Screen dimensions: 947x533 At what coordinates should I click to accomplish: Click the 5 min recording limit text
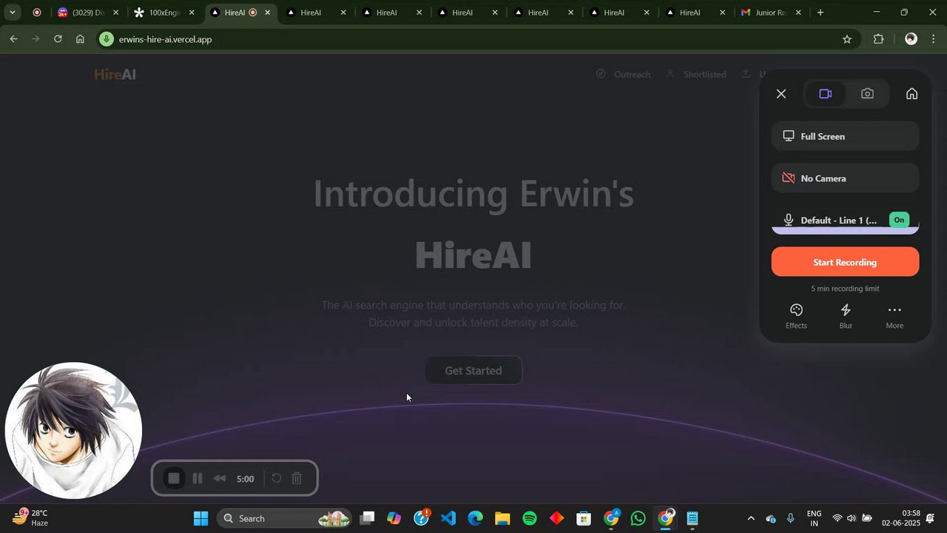point(845,289)
